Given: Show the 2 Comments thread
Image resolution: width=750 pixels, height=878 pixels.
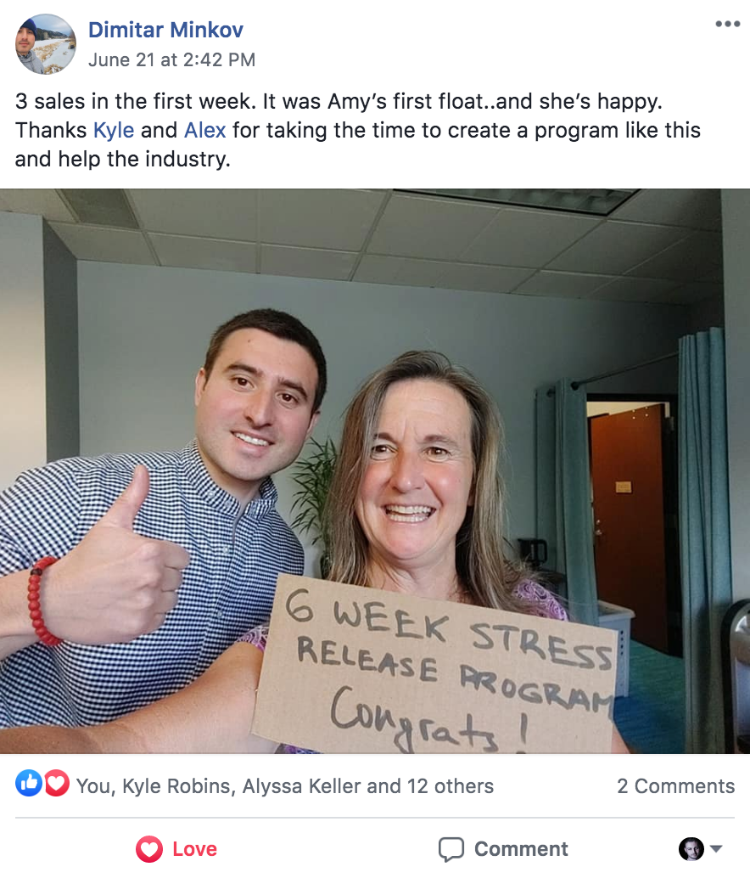Looking at the screenshot, I should coord(675,786).
